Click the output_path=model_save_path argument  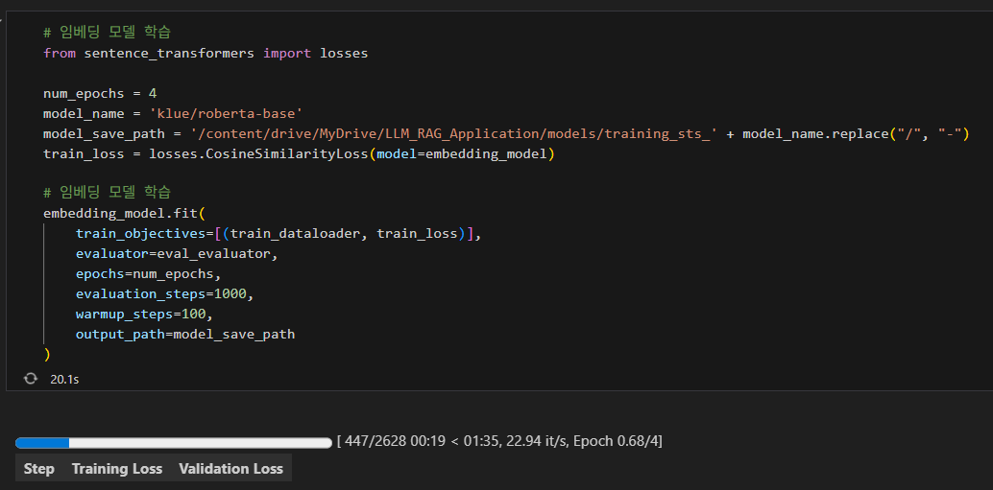tap(185, 335)
